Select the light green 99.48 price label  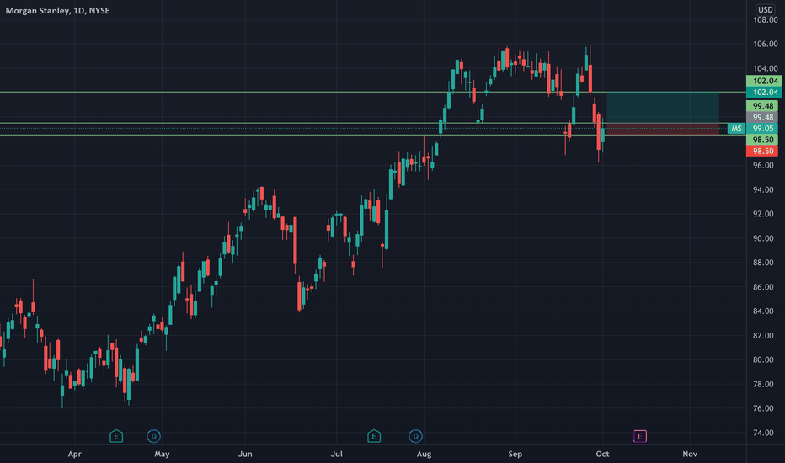tap(762, 105)
